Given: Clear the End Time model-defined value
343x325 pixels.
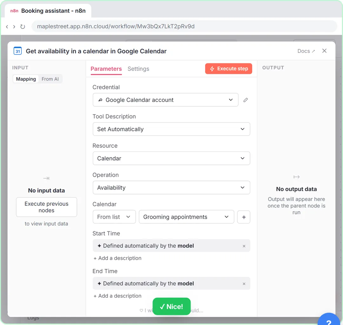Looking at the screenshot, I should pyautogui.click(x=244, y=284).
